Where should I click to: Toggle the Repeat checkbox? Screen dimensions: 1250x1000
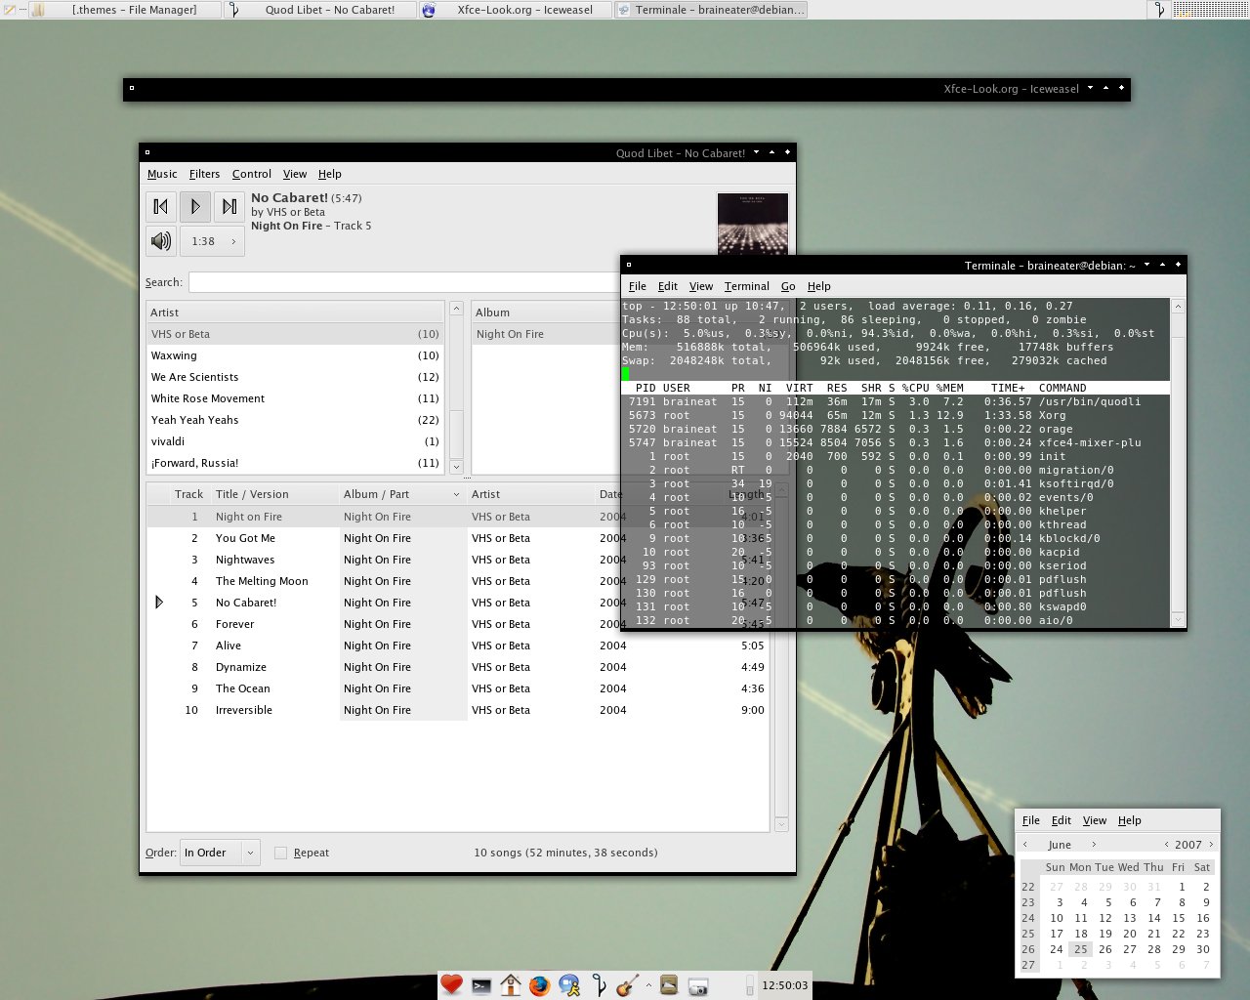click(280, 853)
